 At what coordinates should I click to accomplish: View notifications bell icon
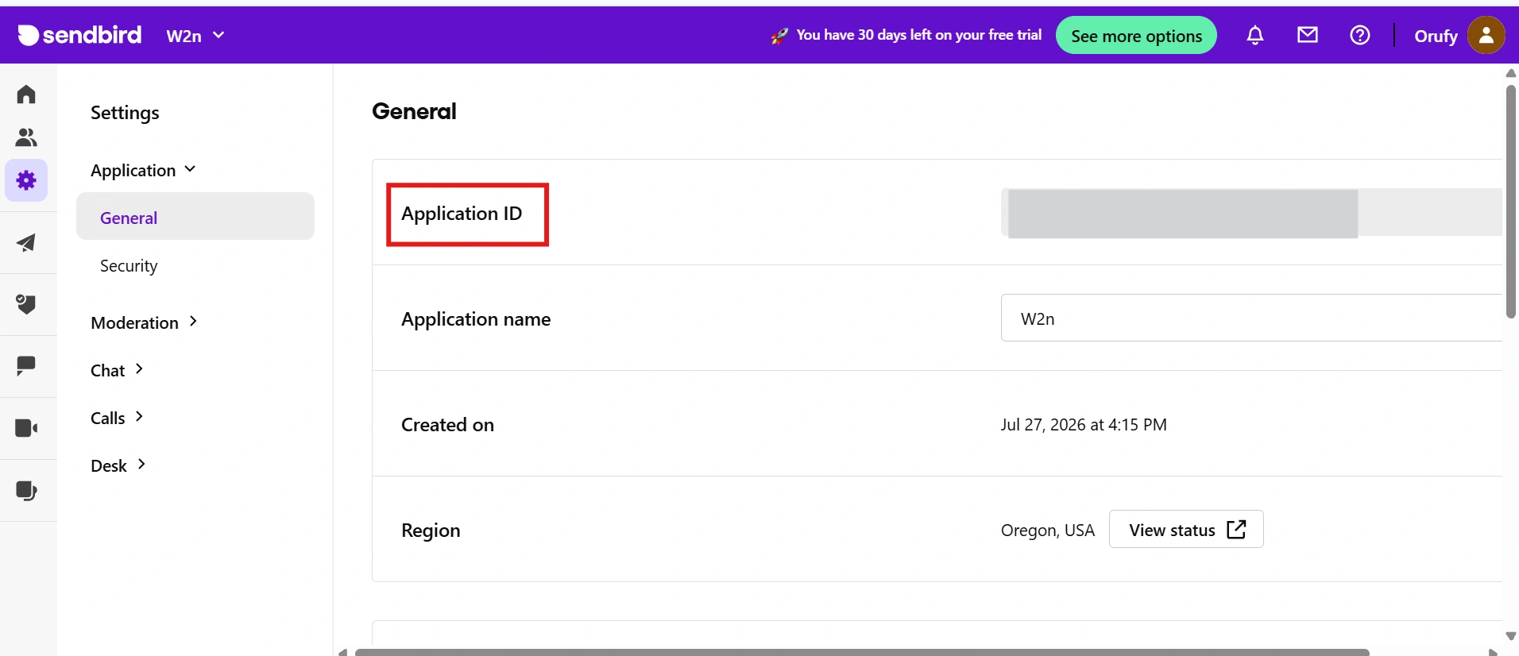click(x=1255, y=35)
